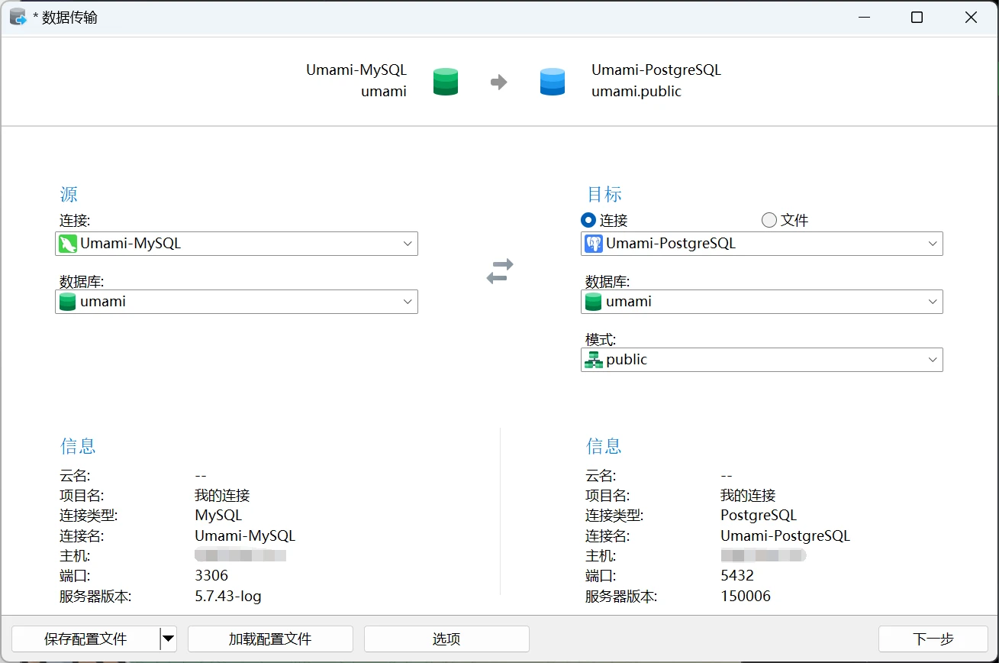Viewport: 999px width, 663px height.
Task: Click the 保存配置文件 button
Action: 85,639
